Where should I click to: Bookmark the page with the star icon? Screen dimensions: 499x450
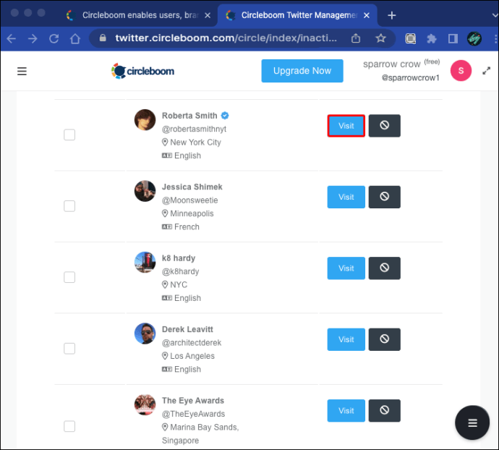coord(380,38)
